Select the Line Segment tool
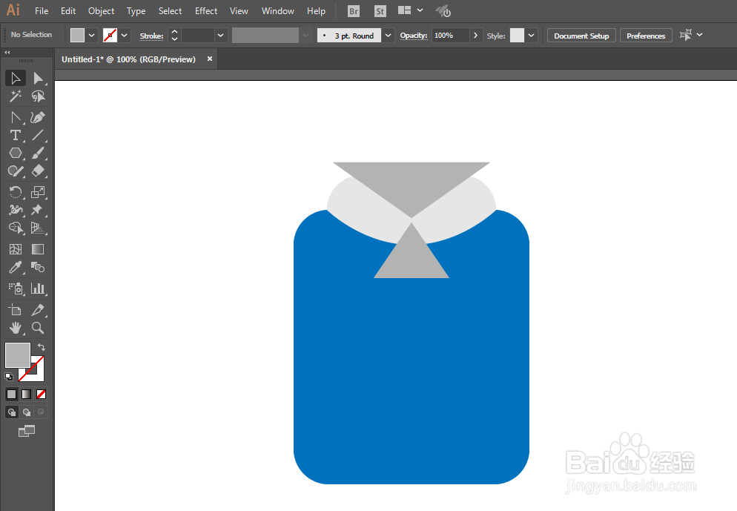The width and height of the screenshot is (737, 511). (38, 136)
